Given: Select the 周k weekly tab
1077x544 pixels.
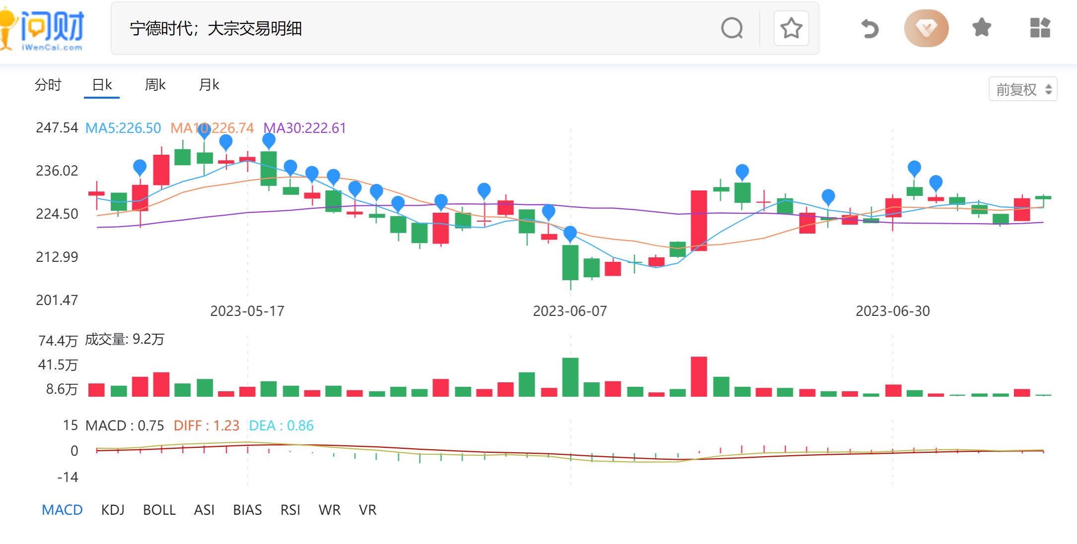Looking at the screenshot, I should coord(155,85).
